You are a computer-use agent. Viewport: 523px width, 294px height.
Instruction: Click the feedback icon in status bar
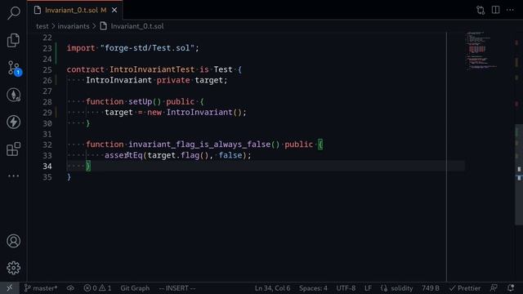[x=494, y=288]
